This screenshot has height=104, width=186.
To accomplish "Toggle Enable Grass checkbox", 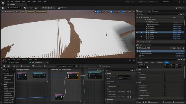I will 165,88.
